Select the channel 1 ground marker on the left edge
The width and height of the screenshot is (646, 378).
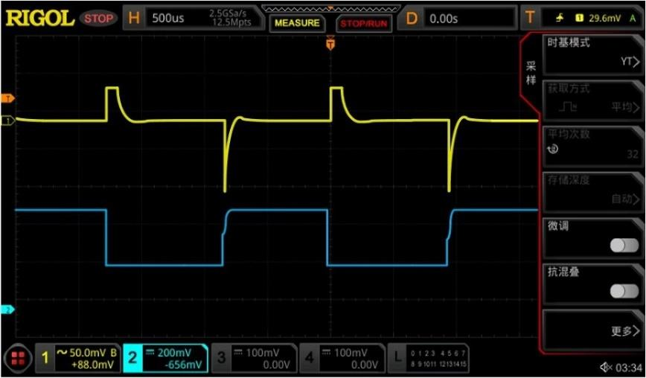tap(8, 121)
